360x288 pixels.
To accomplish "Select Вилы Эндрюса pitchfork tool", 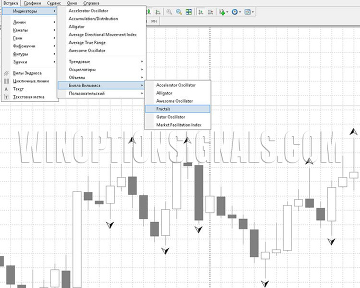I will click(x=29, y=73).
